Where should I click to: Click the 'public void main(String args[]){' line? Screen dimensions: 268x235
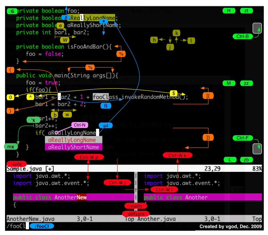tap(67, 75)
